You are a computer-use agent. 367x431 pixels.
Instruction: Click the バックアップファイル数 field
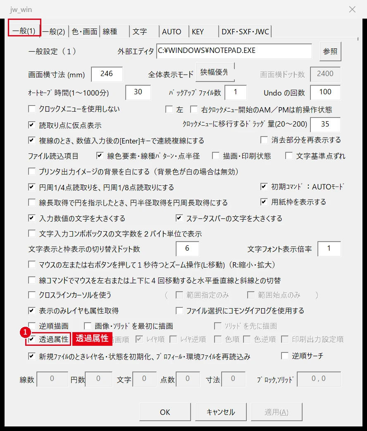(x=236, y=92)
